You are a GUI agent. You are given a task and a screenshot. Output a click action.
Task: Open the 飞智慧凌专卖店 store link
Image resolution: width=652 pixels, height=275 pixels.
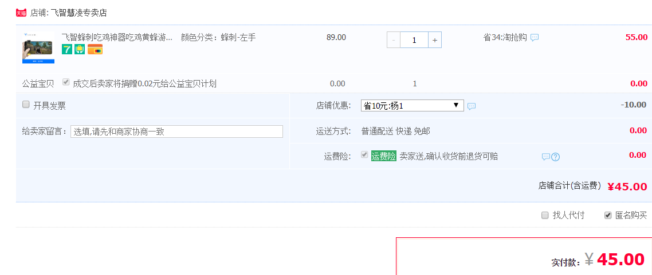click(x=78, y=13)
